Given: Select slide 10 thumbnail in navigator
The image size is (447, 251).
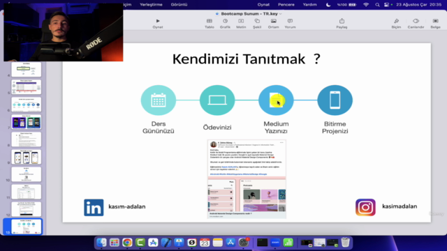Looking at the screenshot, I should point(27,174).
